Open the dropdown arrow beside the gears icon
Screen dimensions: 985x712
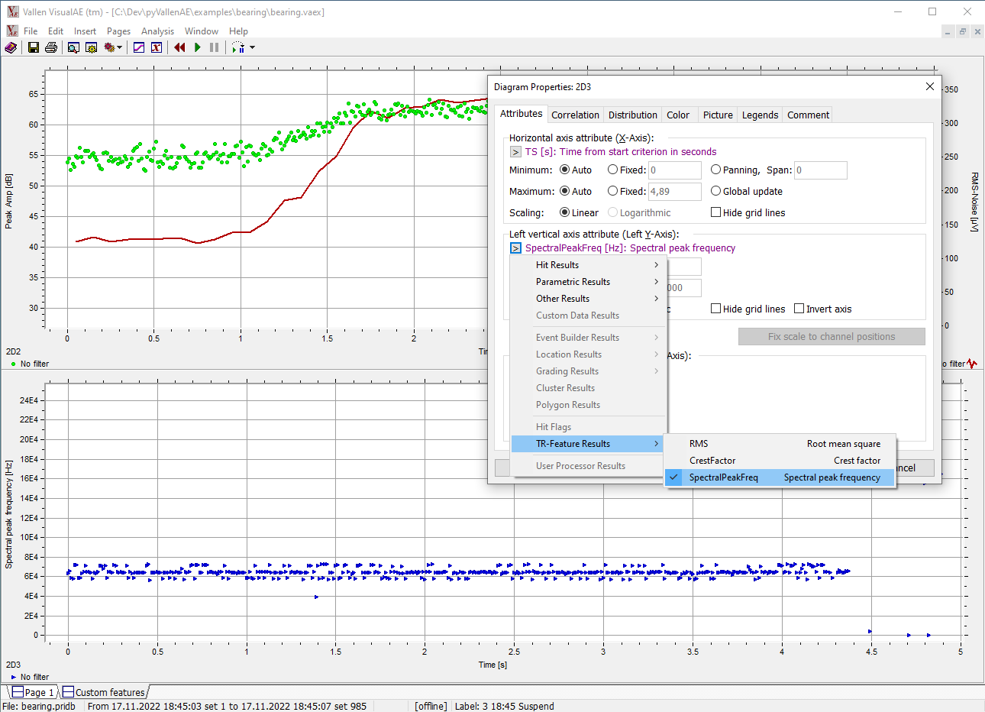(120, 47)
